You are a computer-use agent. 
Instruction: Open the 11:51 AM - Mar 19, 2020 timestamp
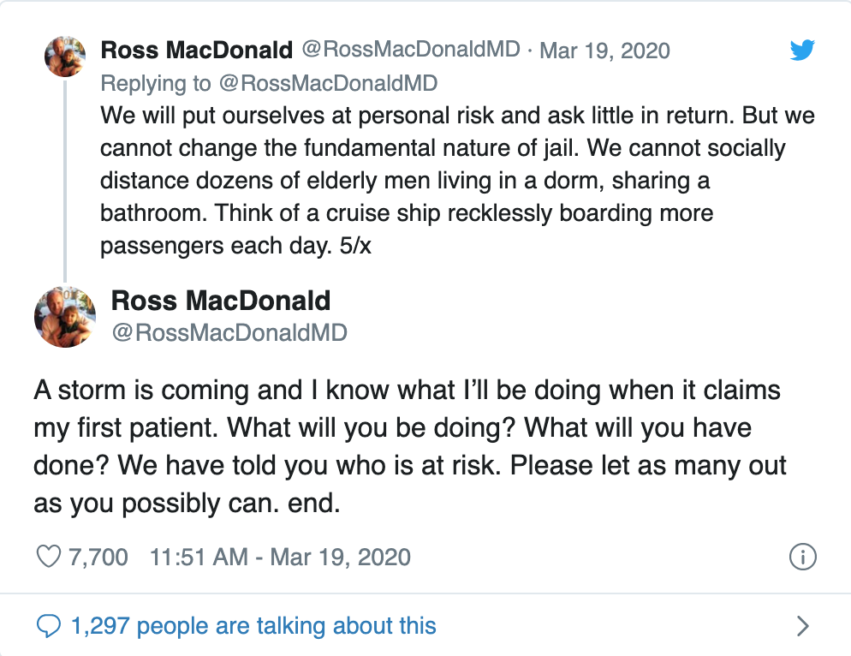click(x=280, y=558)
